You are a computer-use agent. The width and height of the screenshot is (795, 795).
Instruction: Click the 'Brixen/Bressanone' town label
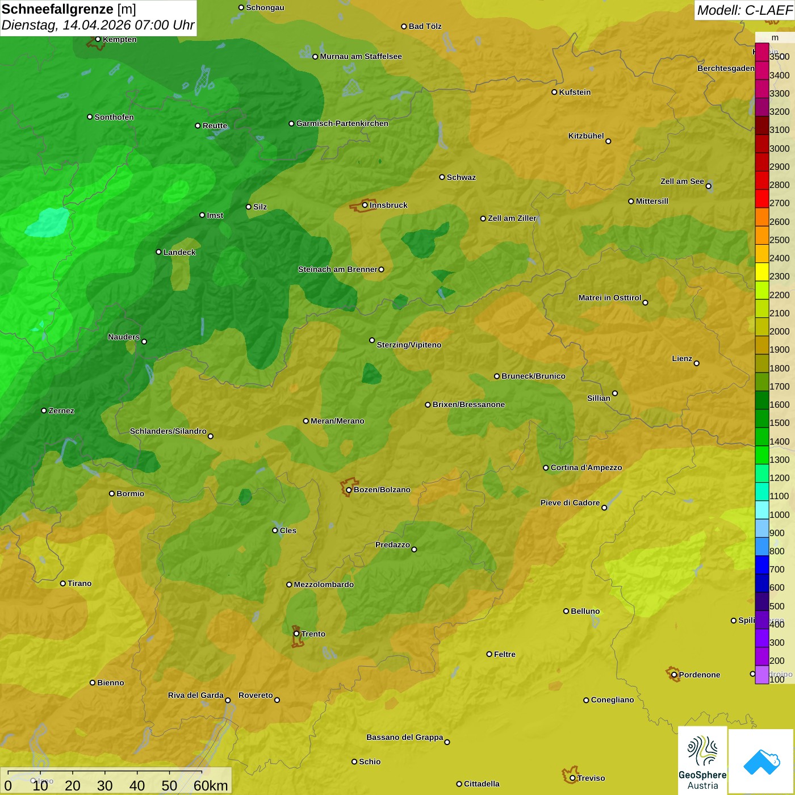pos(468,404)
